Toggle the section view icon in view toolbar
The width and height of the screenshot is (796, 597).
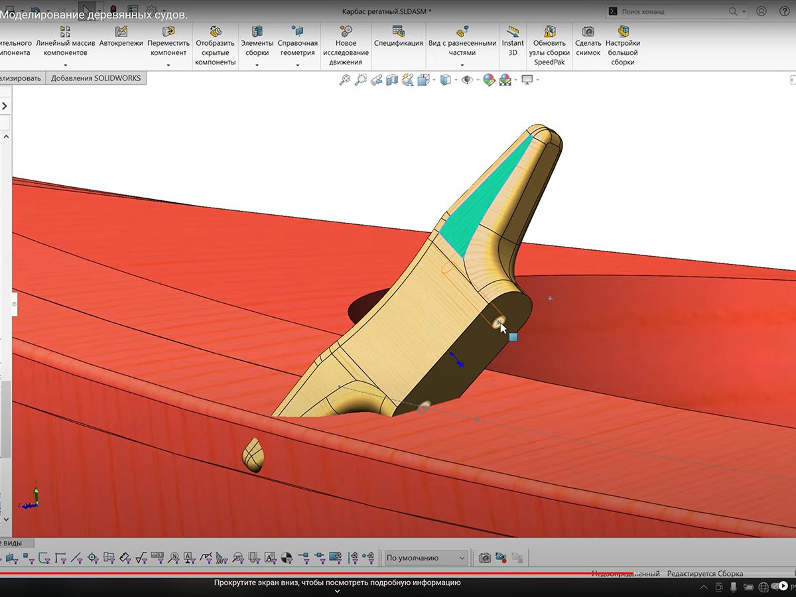(391, 80)
